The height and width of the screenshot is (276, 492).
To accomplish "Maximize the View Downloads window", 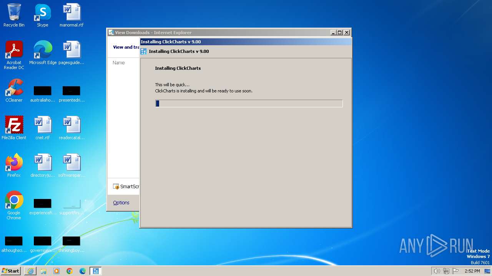I will [340, 33].
